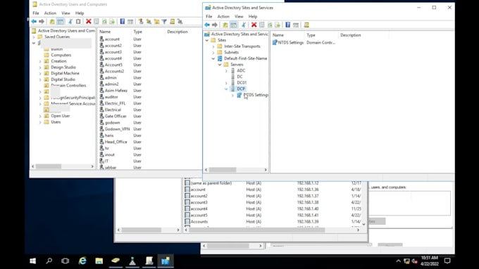
Task: Open File menu in Users and Computers
Action: tap(36, 13)
